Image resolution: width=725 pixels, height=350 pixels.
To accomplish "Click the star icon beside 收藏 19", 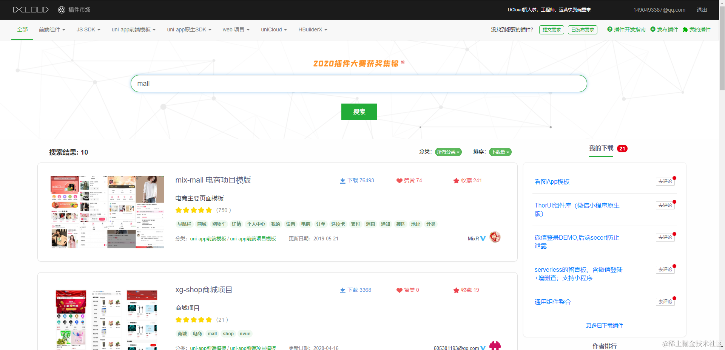I will [x=456, y=290].
